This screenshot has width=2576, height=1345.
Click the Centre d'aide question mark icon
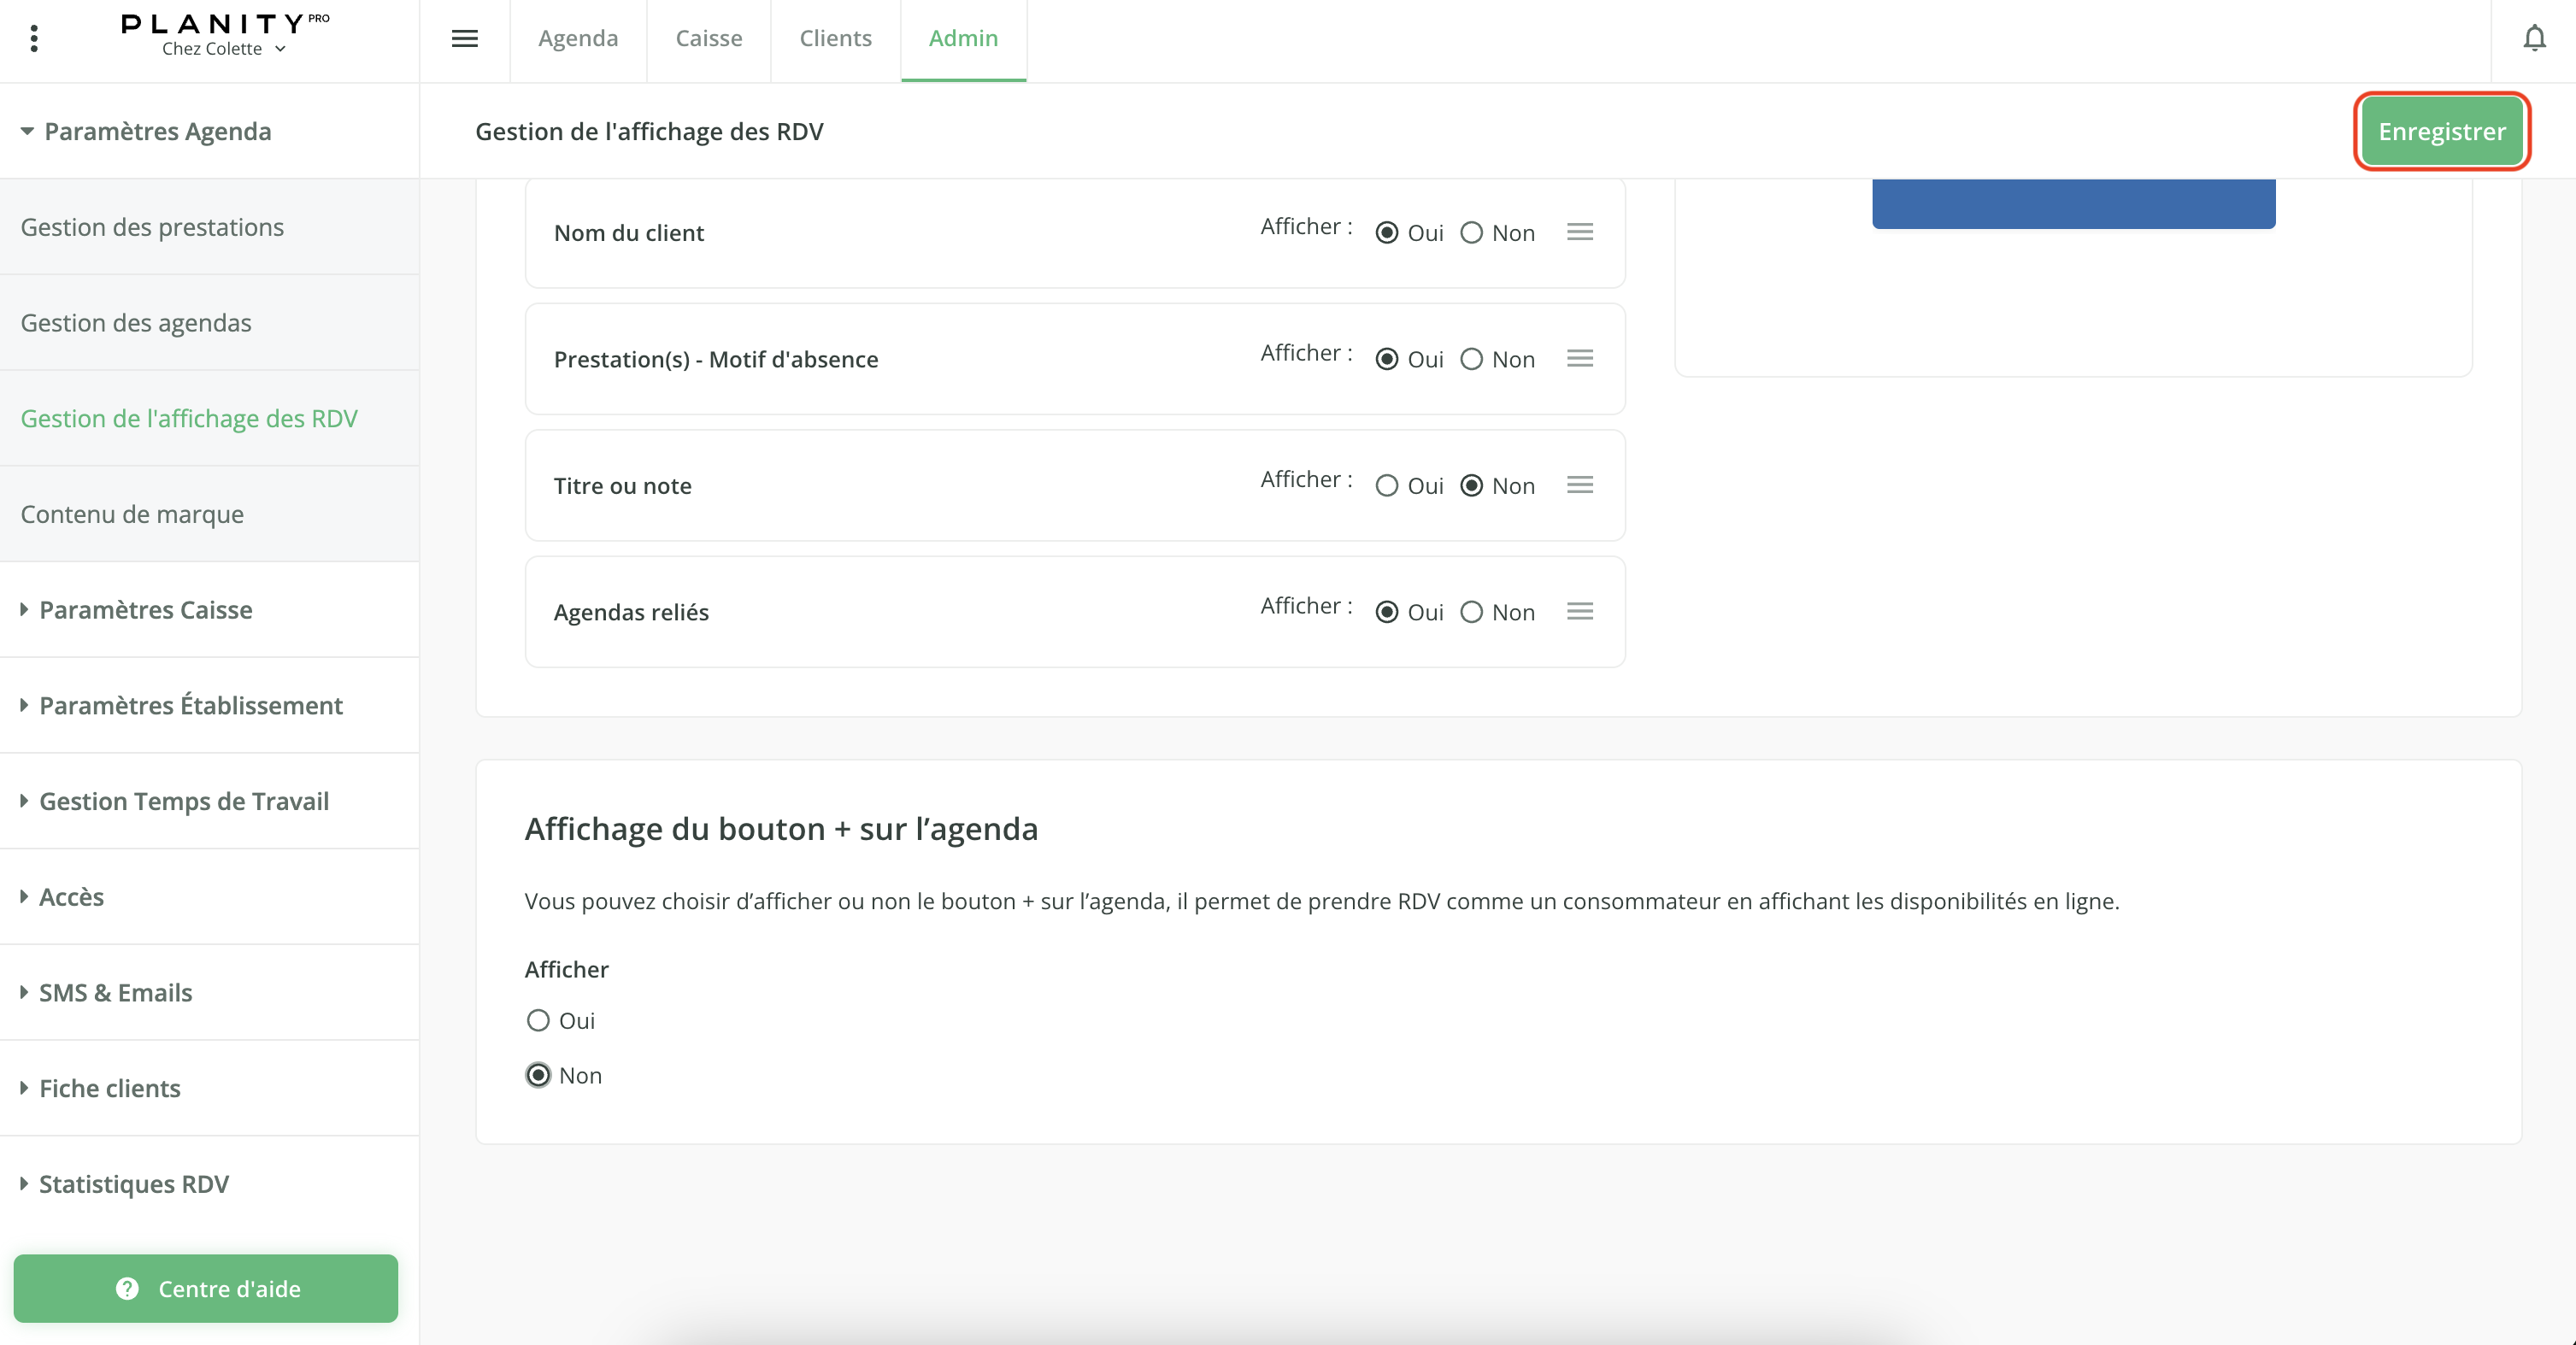(127, 1288)
